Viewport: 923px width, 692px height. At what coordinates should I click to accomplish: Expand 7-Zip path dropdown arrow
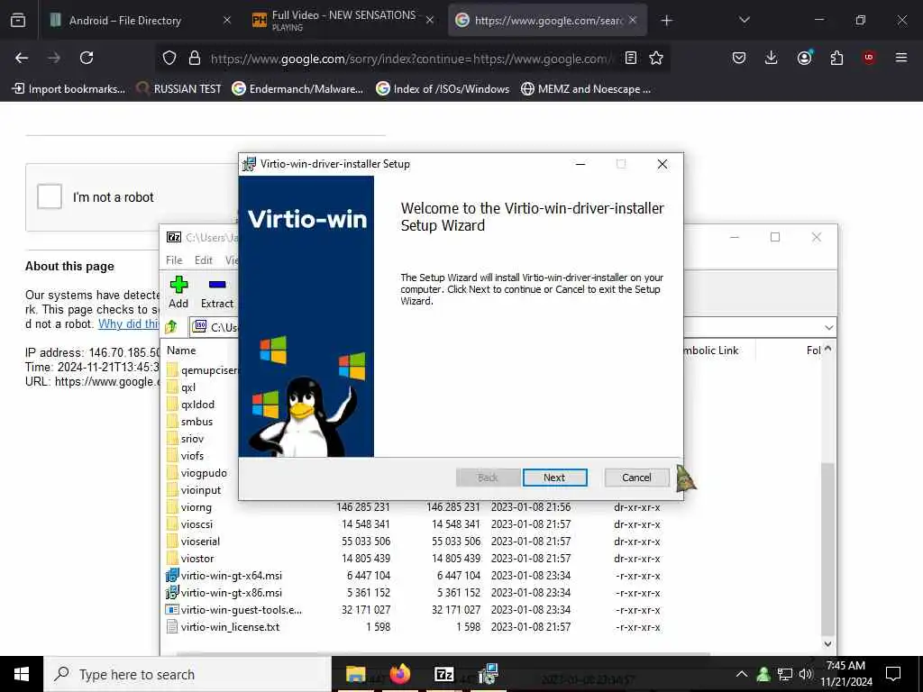(829, 328)
